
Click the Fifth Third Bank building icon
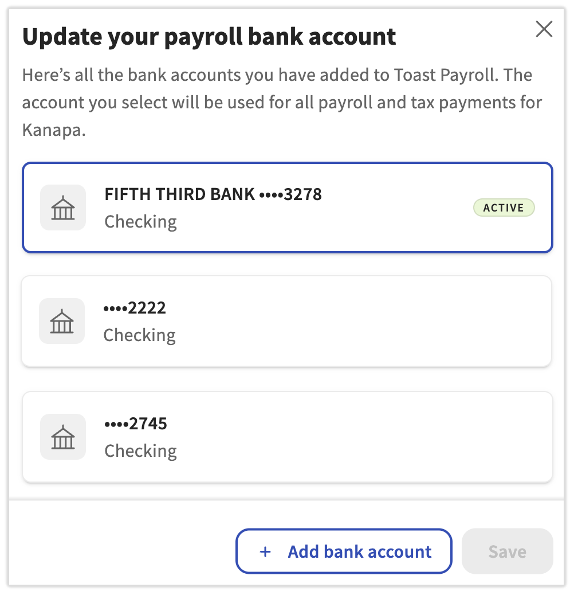coord(63,208)
